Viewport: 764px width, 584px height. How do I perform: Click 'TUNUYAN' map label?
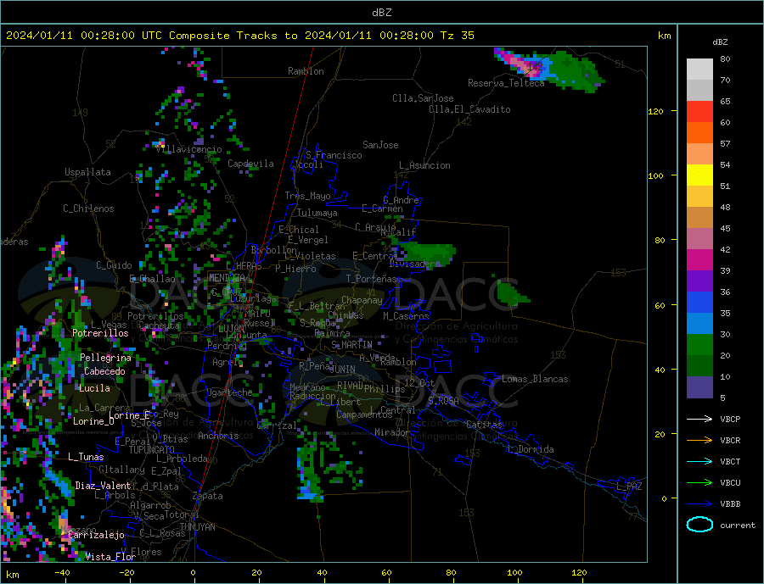point(197,527)
